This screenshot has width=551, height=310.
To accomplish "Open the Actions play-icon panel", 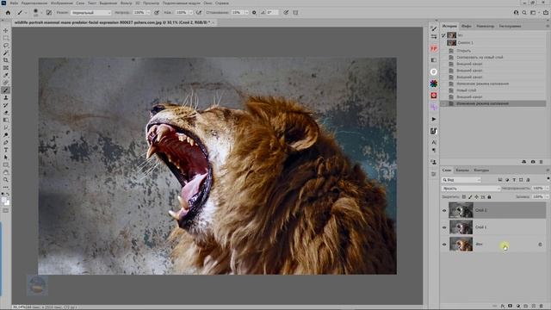I will point(434,119).
